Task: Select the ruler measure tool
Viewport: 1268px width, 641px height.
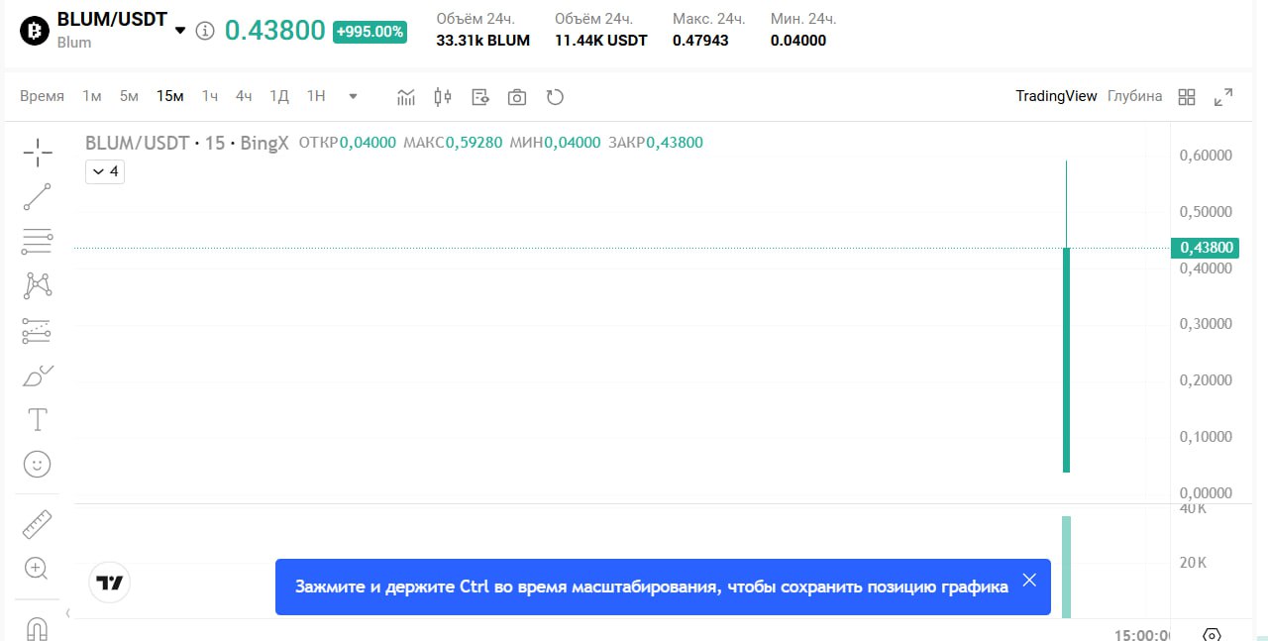Action: coord(38,524)
